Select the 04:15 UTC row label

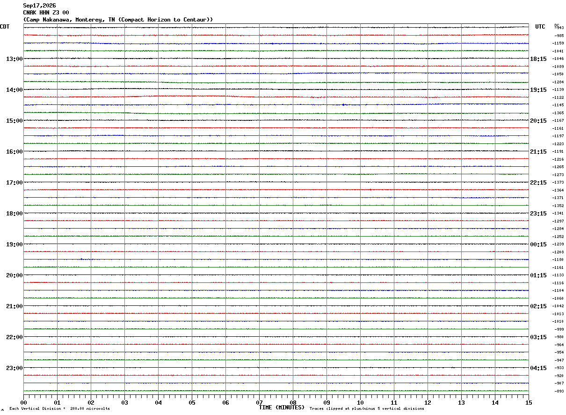click(539, 368)
